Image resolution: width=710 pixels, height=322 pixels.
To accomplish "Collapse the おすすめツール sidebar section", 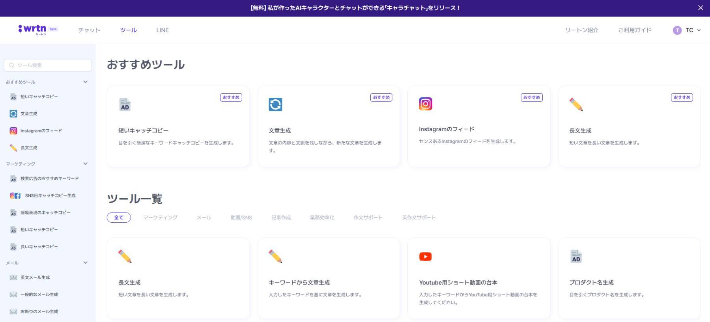I will pyautogui.click(x=85, y=82).
